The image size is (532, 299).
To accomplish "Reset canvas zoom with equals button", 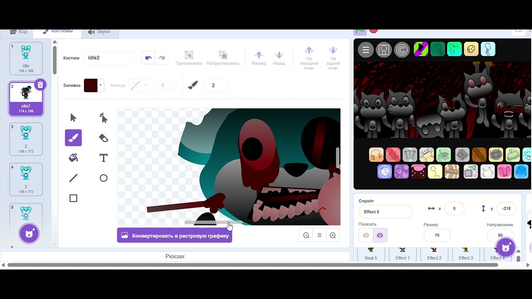I will click(x=319, y=235).
